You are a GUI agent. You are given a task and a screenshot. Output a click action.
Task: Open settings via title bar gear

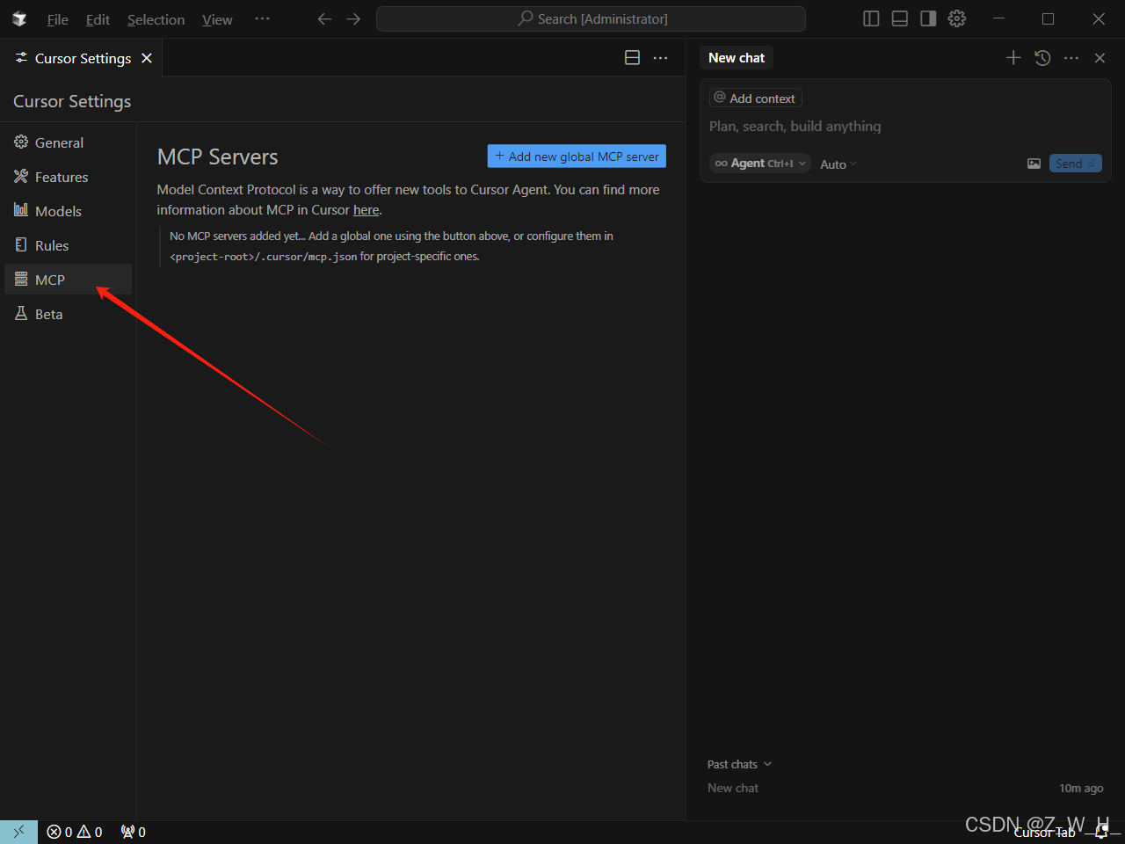pos(957,18)
